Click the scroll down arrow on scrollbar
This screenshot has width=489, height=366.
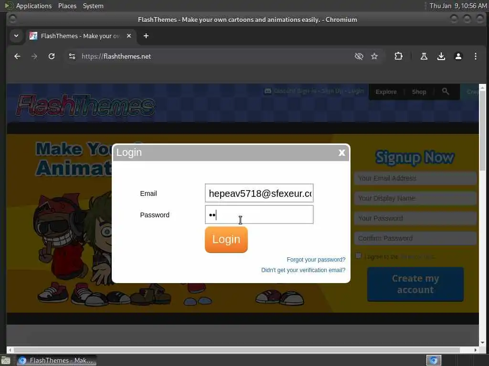point(482,343)
